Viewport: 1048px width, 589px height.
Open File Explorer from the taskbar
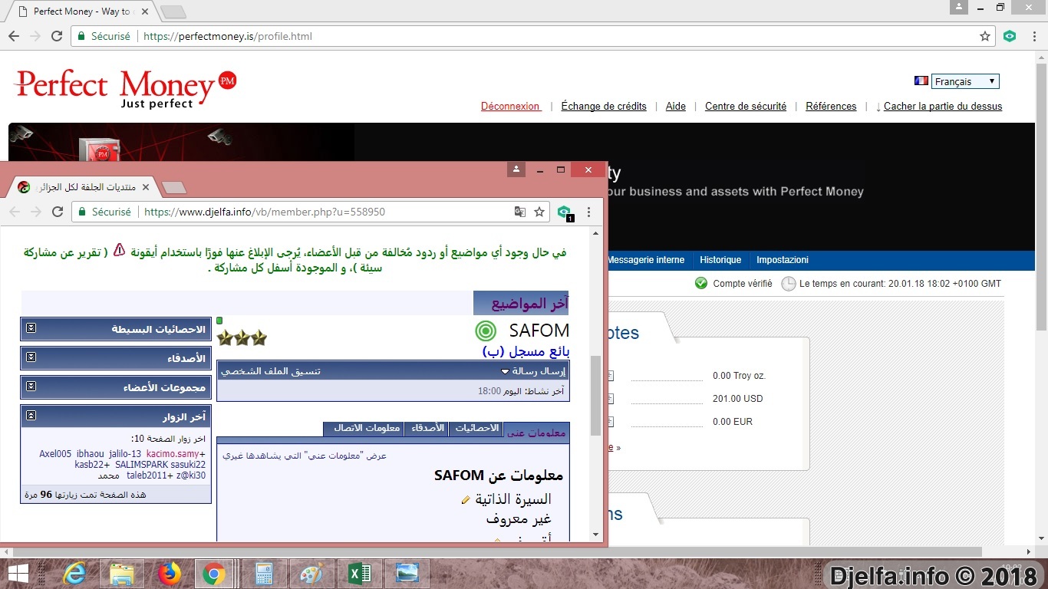pos(122,574)
